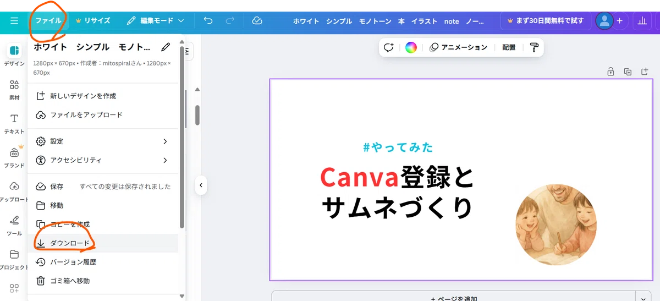Open analytics bar chart icon
This screenshot has width=660, height=301.
tap(642, 21)
